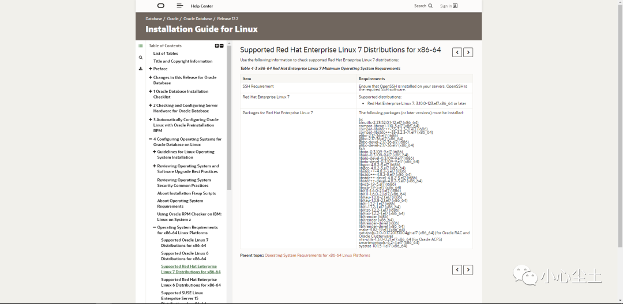
Task: Select the table of contents list icon
Action: [141, 46]
